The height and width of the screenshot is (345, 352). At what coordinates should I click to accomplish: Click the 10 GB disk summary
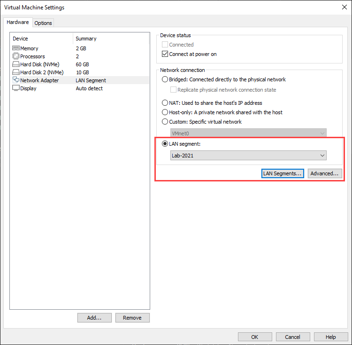[x=83, y=72]
